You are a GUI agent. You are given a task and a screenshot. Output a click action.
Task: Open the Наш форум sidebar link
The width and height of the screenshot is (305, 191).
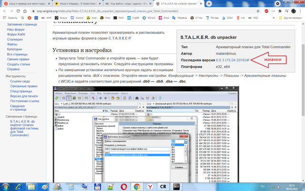pyautogui.click(x=16, y=30)
